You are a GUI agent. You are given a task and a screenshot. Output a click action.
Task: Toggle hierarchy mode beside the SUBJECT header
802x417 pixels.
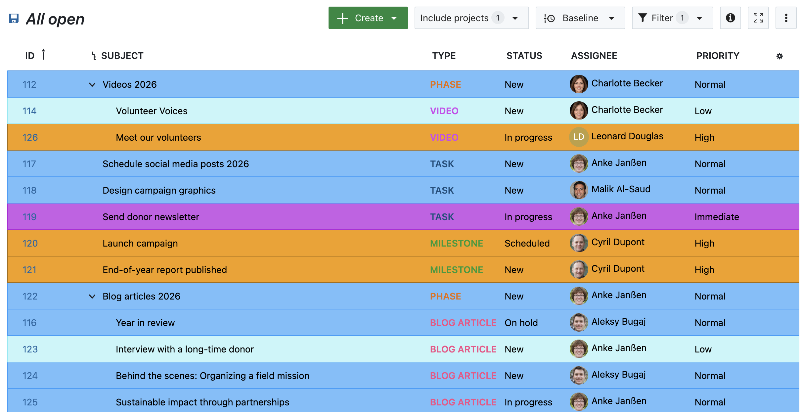click(x=94, y=55)
